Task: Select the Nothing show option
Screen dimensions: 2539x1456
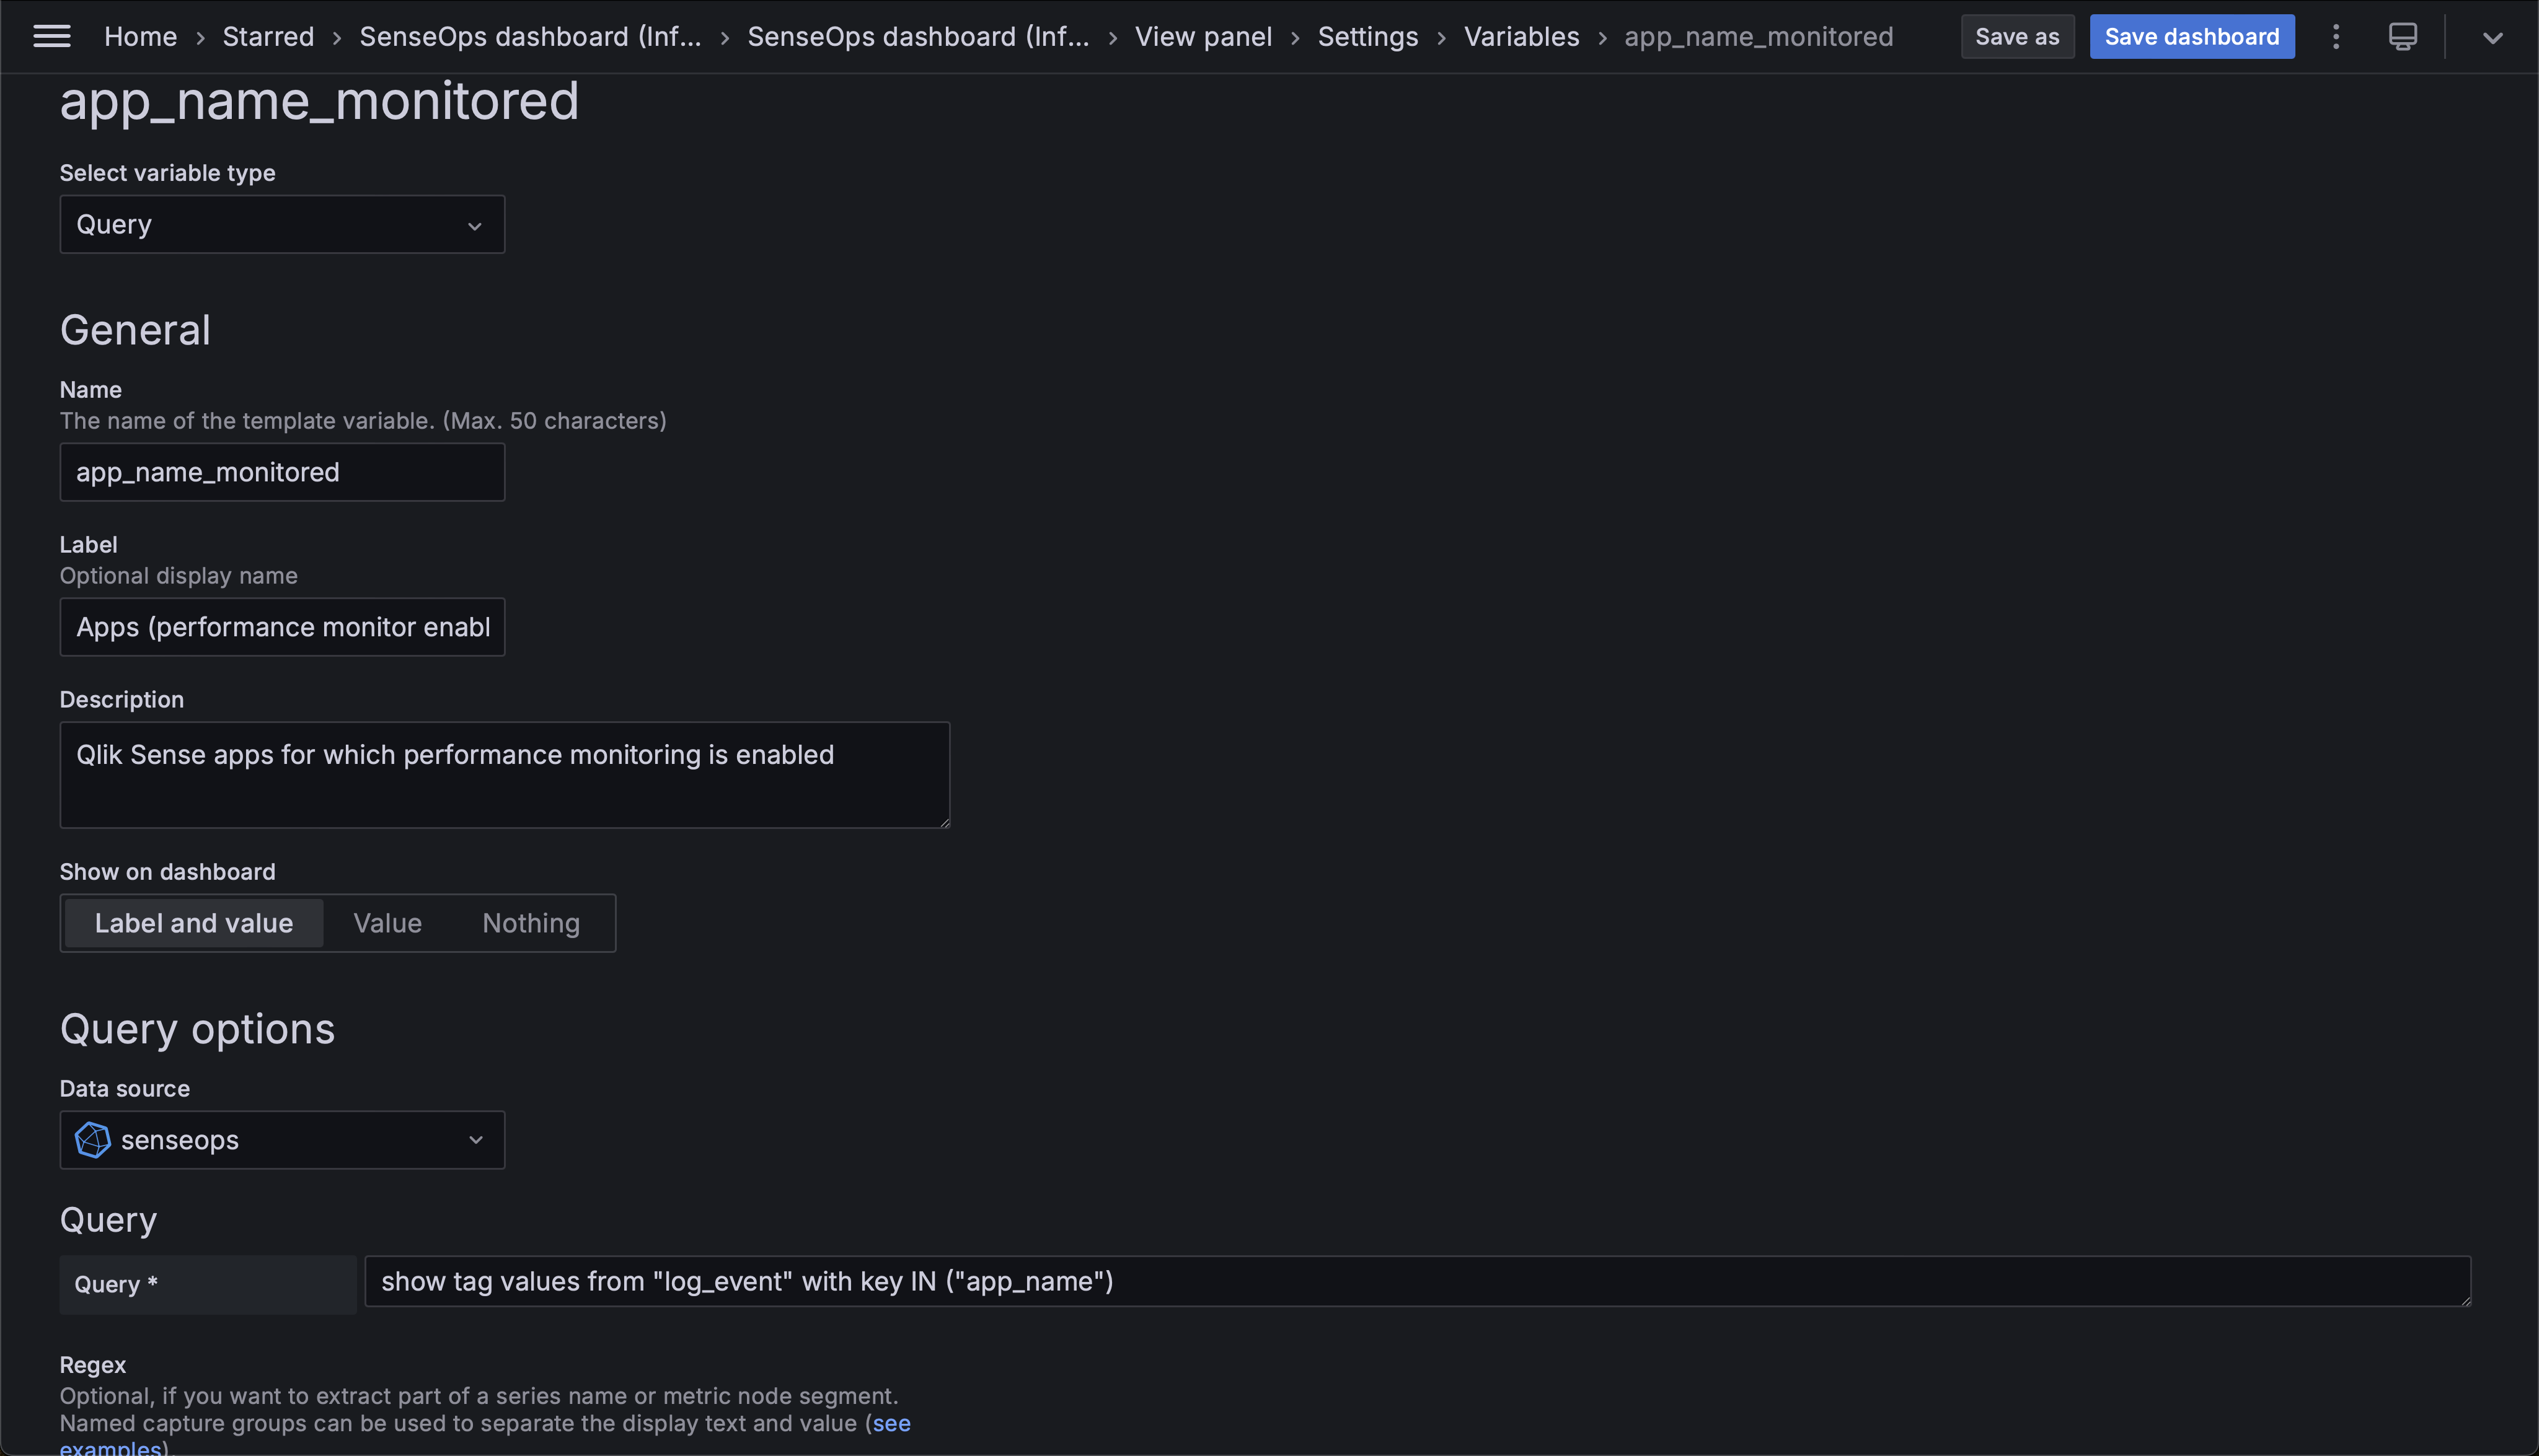Action: [530, 922]
